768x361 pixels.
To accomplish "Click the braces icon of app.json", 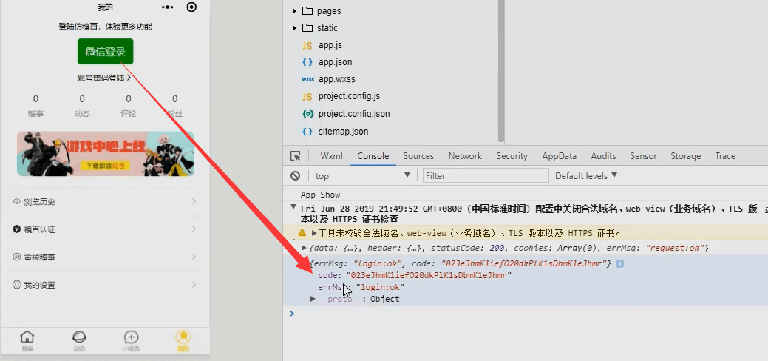I will (307, 62).
